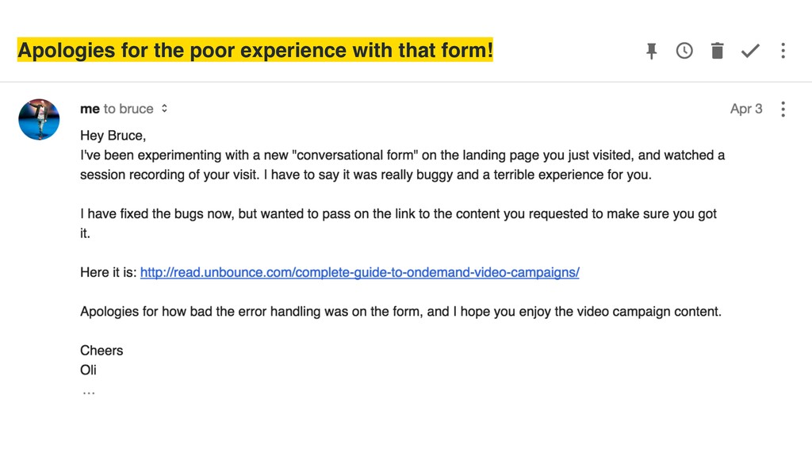Viewport: 812px width, 457px height.
Task: Snooze the email with the clock icon
Action: 684,51
